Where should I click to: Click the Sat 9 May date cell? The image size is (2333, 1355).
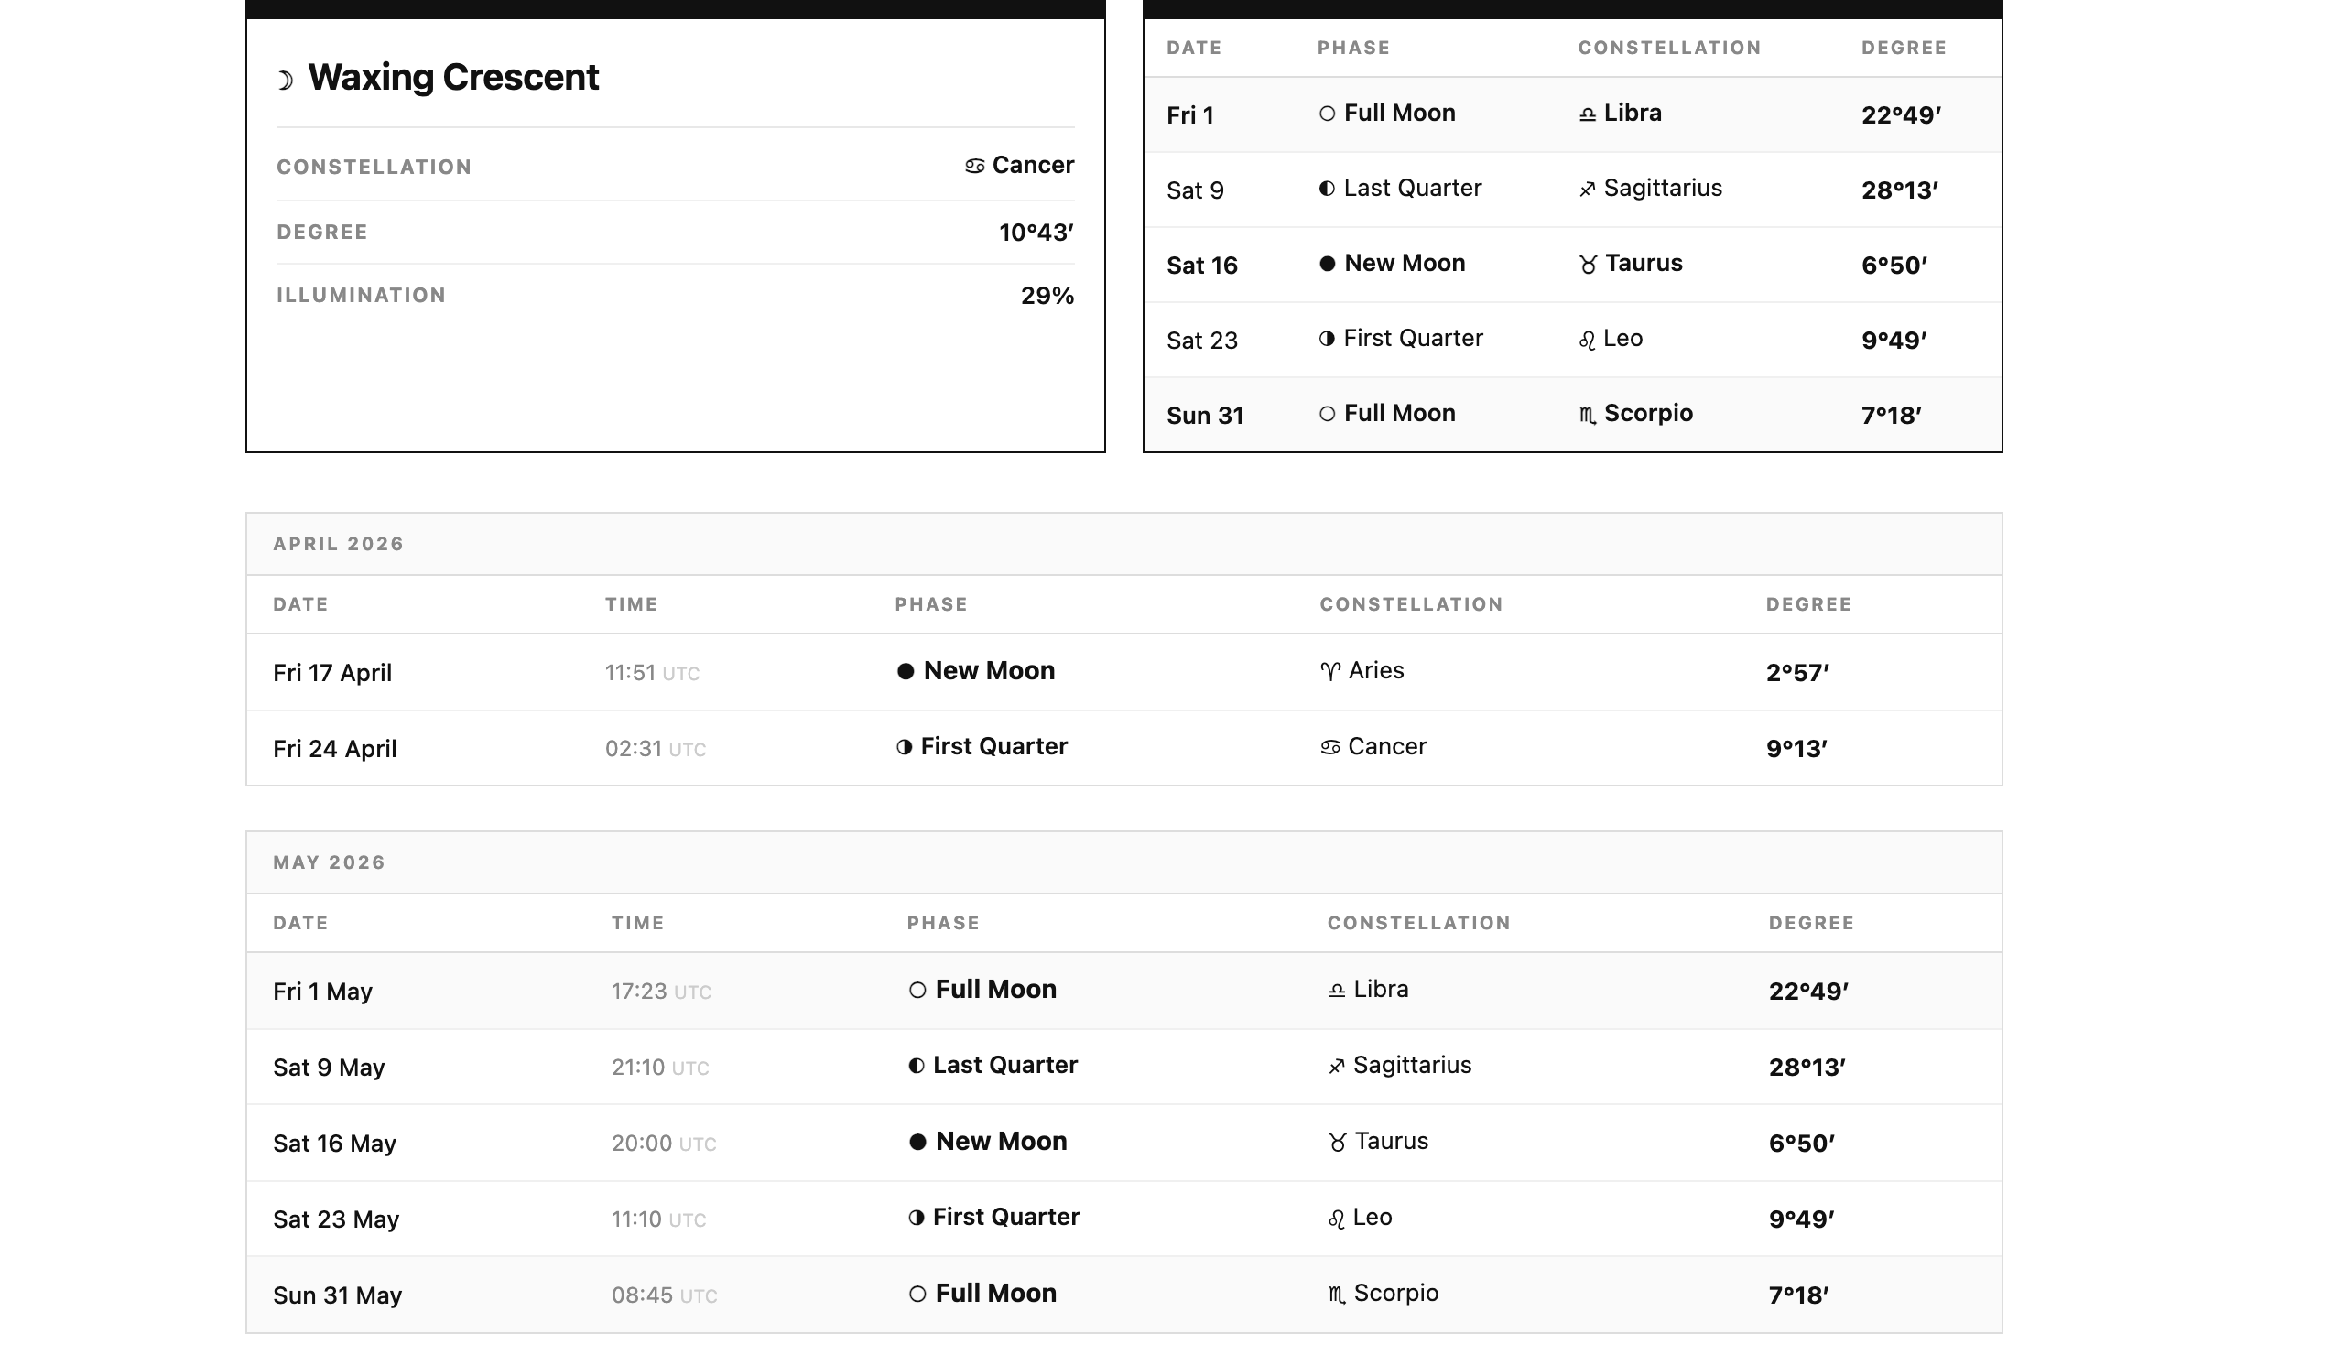330,1068
